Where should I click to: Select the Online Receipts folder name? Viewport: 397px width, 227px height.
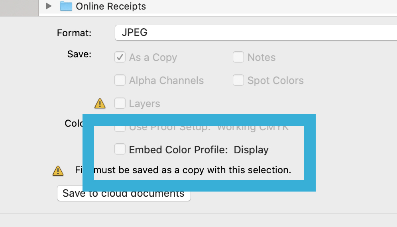[111, 6]
